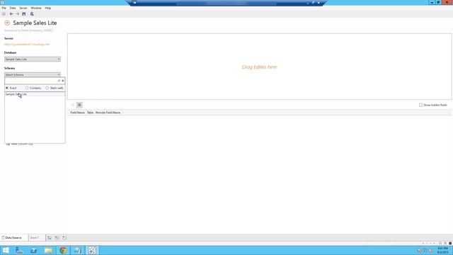The image size is (453, 255).
Task: Click the add data source toolbar icon
Action: click(x=32, y=14)
